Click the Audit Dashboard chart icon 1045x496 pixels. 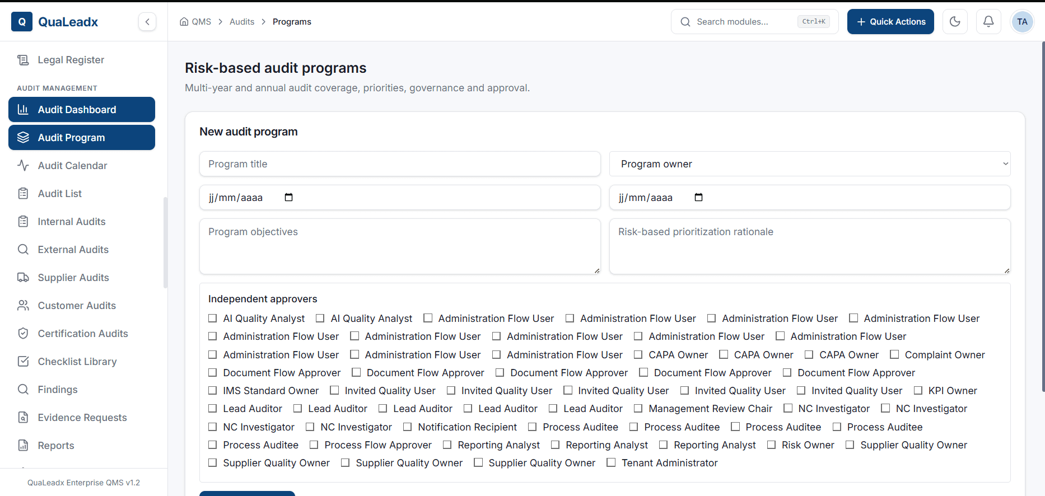click(23, 110)
